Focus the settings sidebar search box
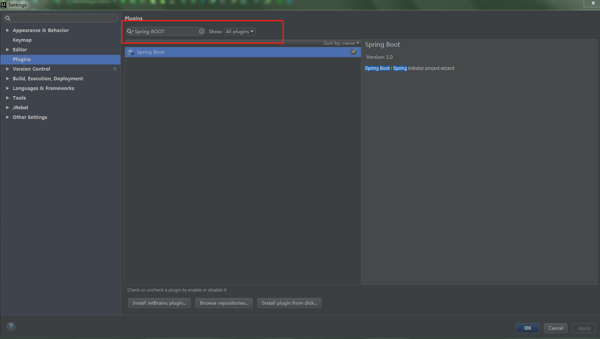The width and height of the screenshot is (600, 339). [61, 18]
